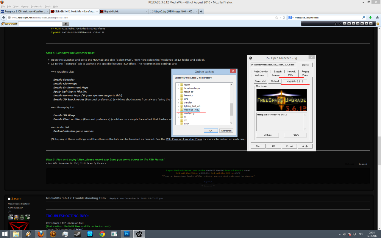Click the Winamp eject button
Viewport: 381px width, 238px height.
point(367,24)
